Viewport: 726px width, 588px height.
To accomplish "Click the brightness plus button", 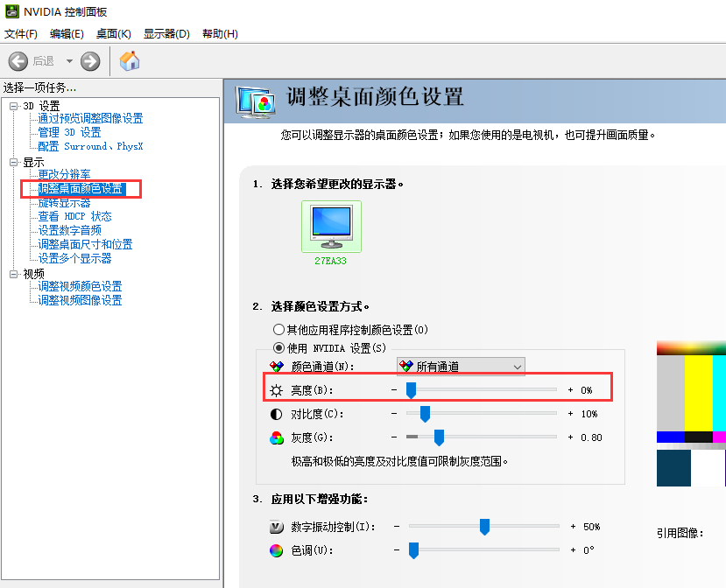I will 570,390.
